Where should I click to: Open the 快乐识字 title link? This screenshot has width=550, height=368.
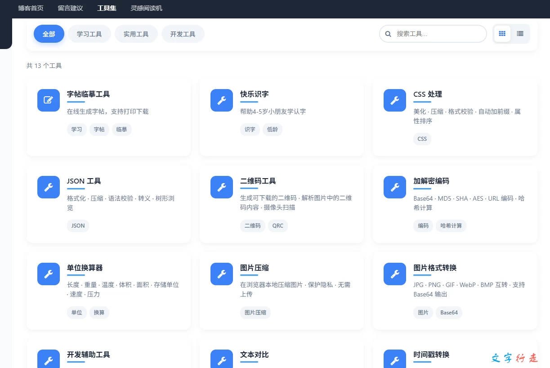tap(255, 94)
